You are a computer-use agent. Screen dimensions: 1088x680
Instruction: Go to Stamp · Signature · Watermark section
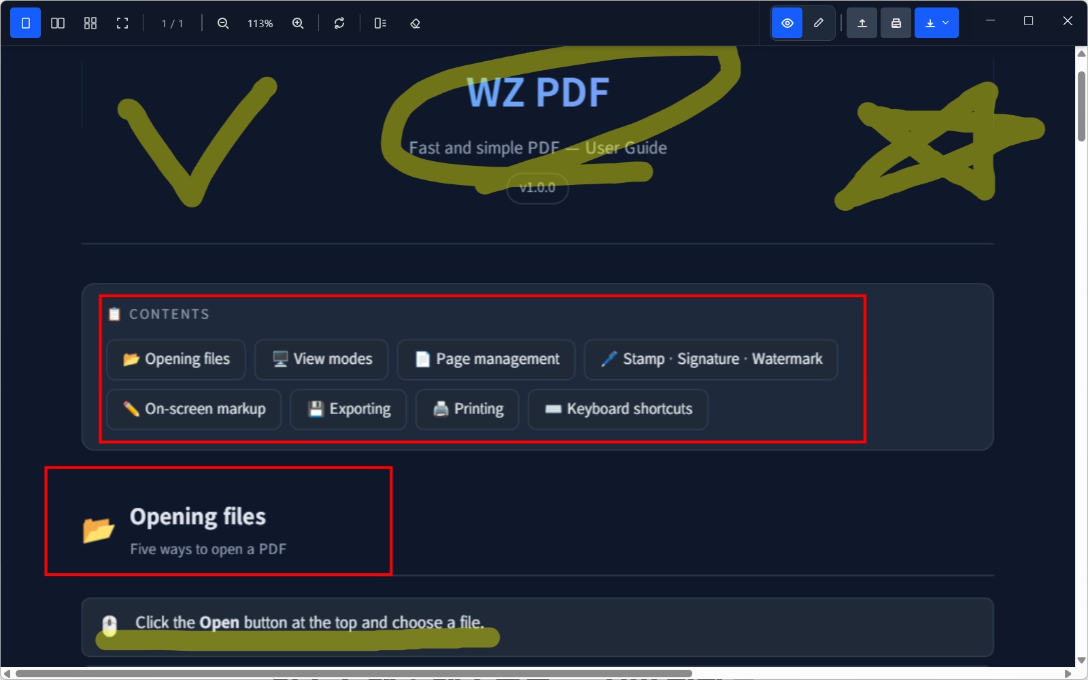click(x=711, y=359)
